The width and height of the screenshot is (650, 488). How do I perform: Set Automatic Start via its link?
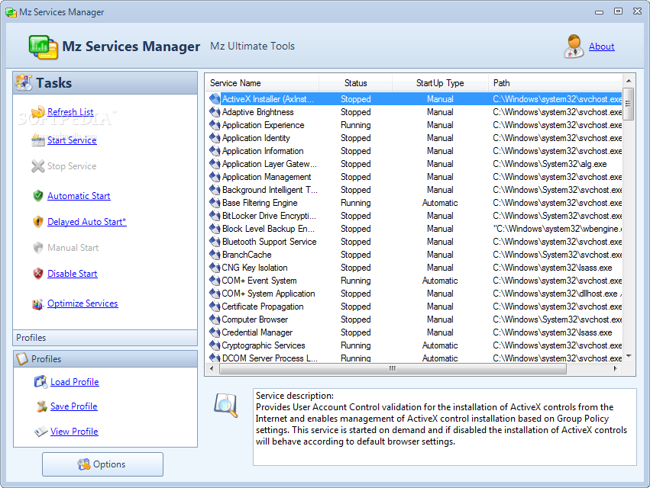[79, 196]
